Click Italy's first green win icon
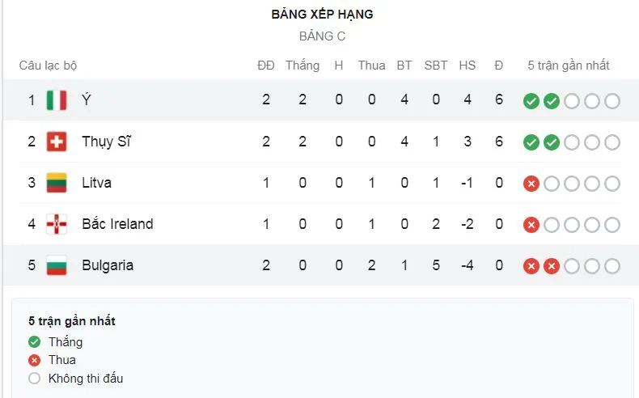 coord(531,101)
